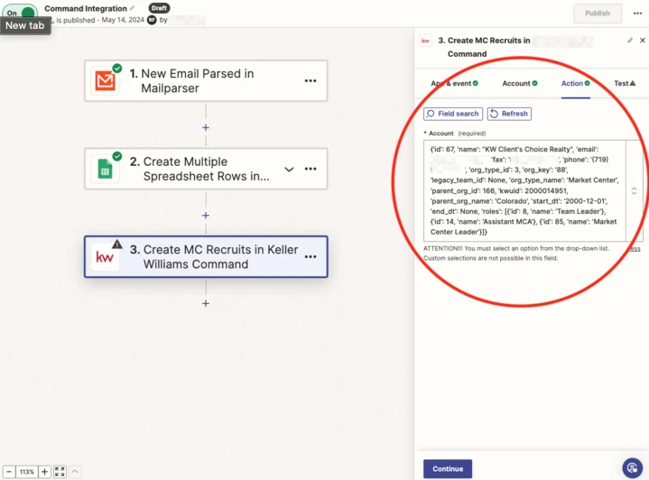Add a step after Spreadsheet Rows step
The image size is (649, 480).
[x=206, y=216]
